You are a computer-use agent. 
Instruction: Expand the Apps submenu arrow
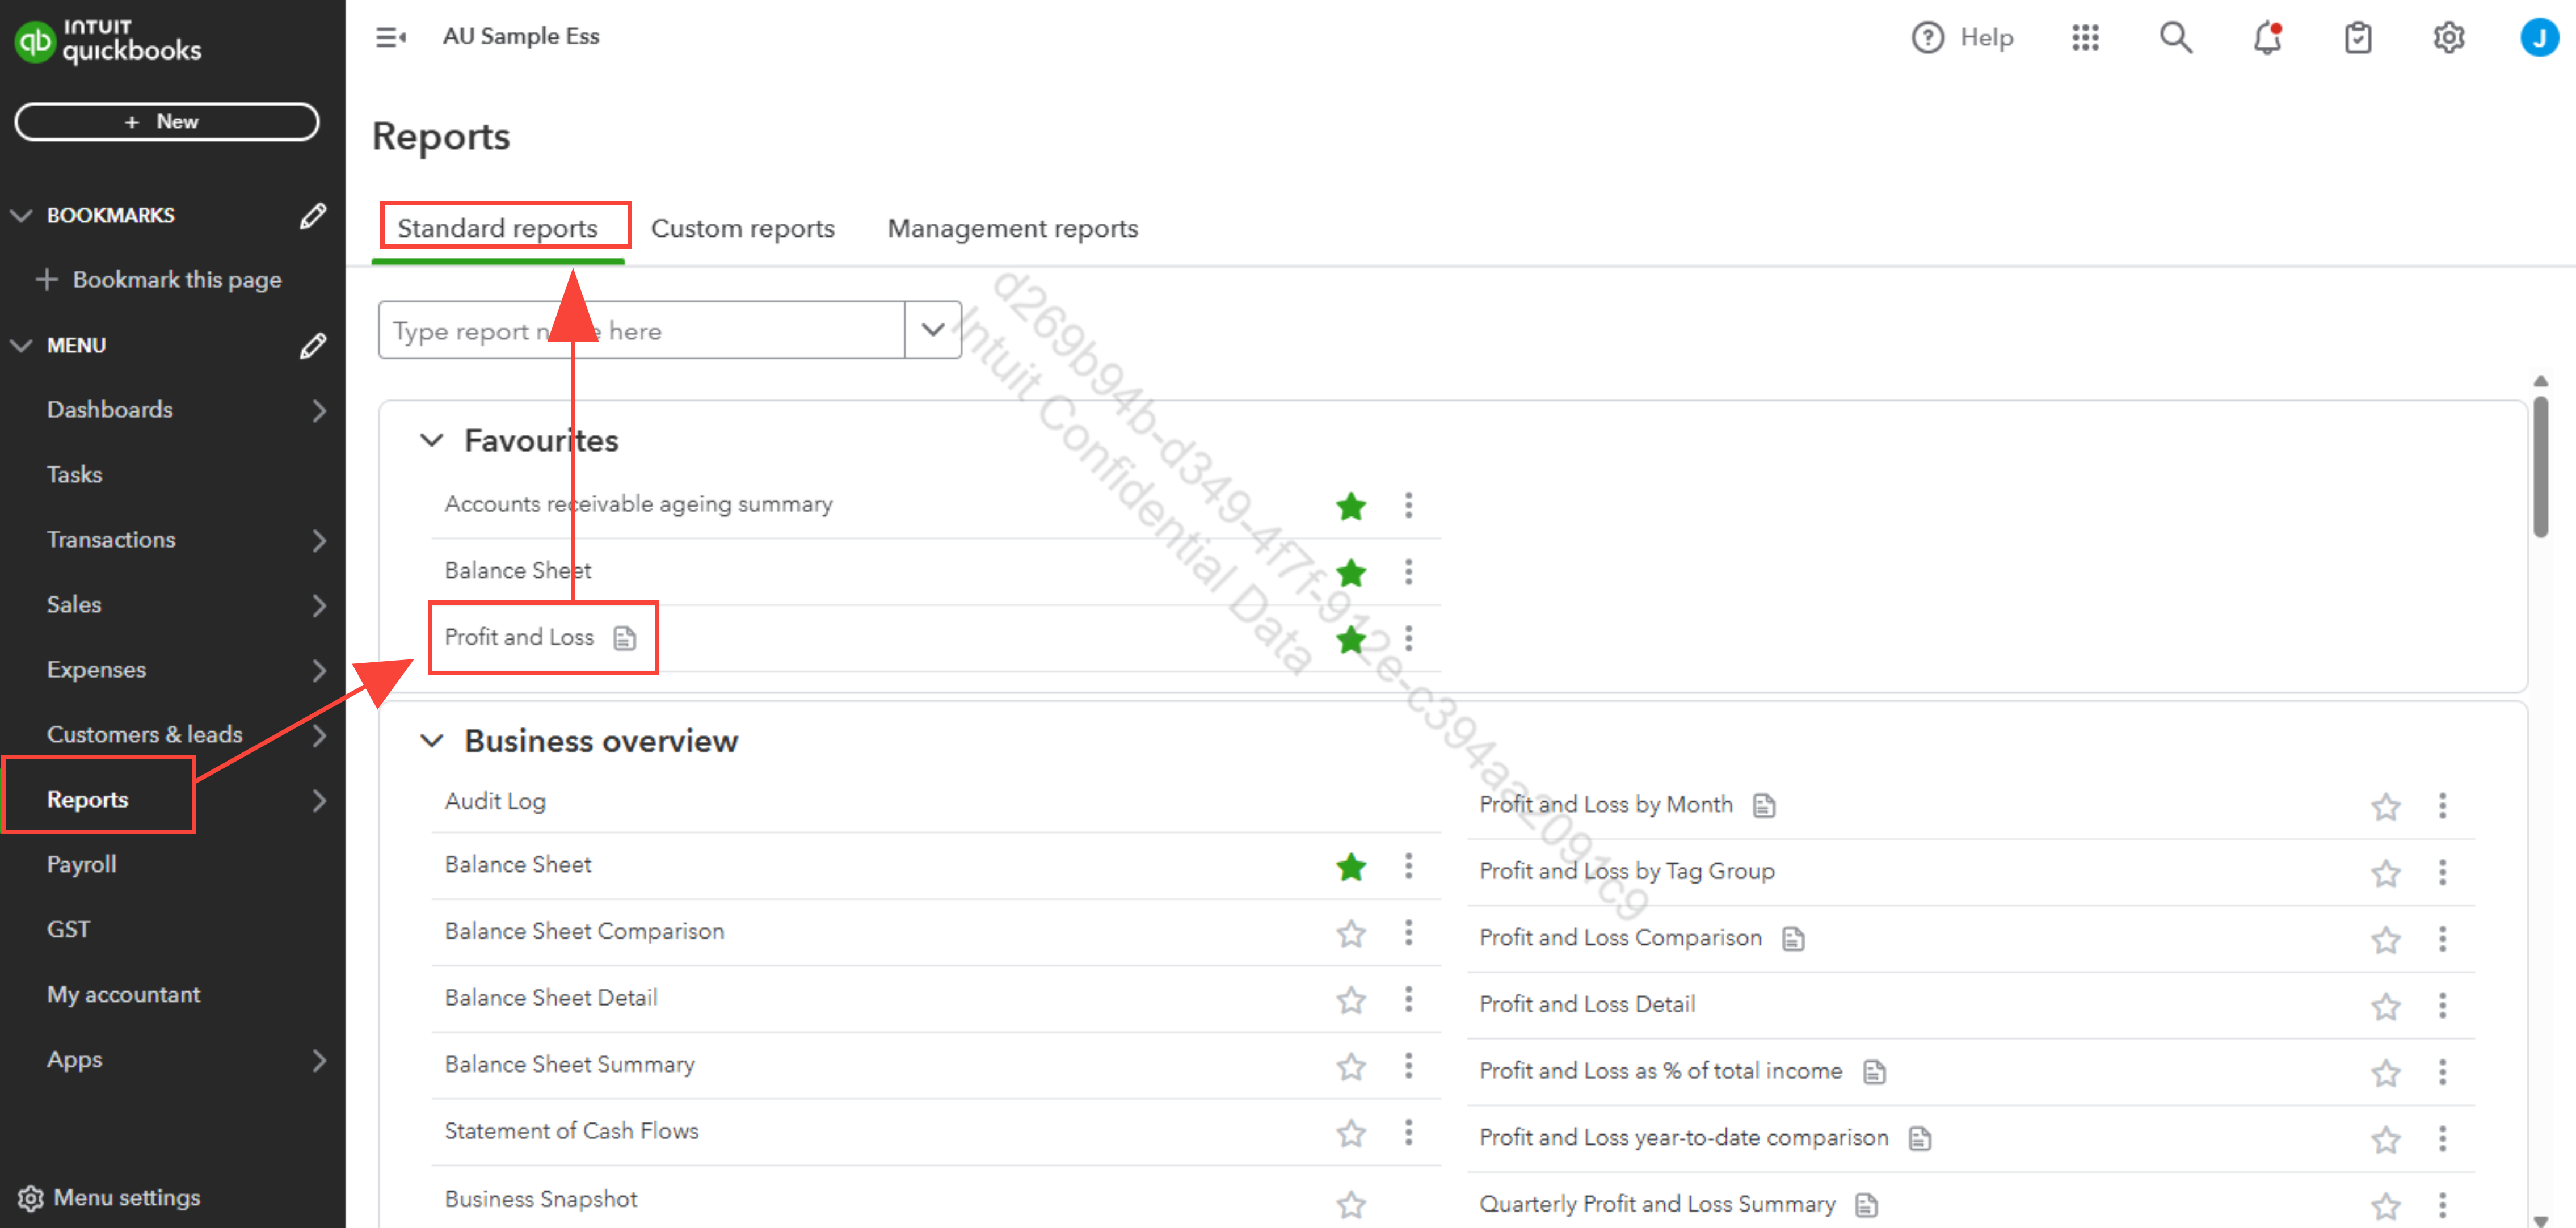[x=319, y=1060]
